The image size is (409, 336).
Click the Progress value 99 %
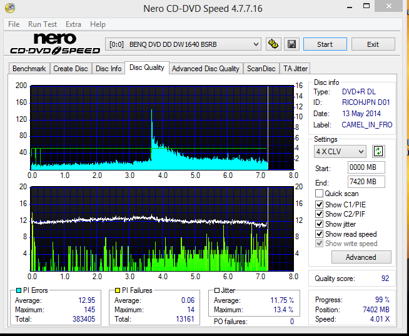click(x=382, y=300)
